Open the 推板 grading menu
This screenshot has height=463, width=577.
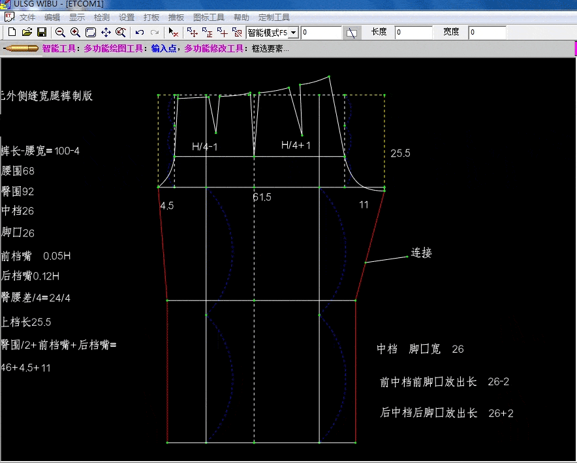click(x=175, y=16)
